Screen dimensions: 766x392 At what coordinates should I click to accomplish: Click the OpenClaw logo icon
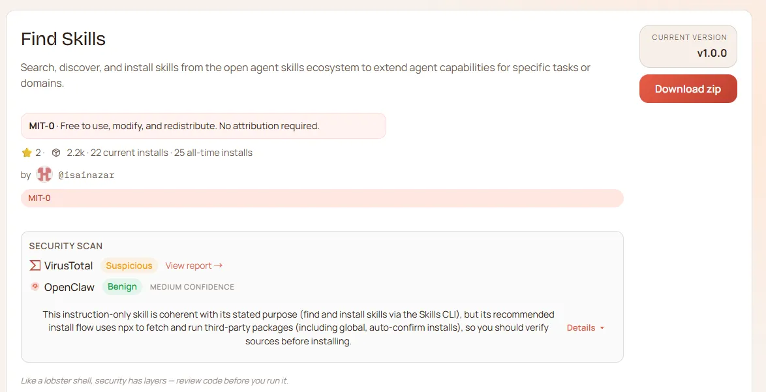35,286
